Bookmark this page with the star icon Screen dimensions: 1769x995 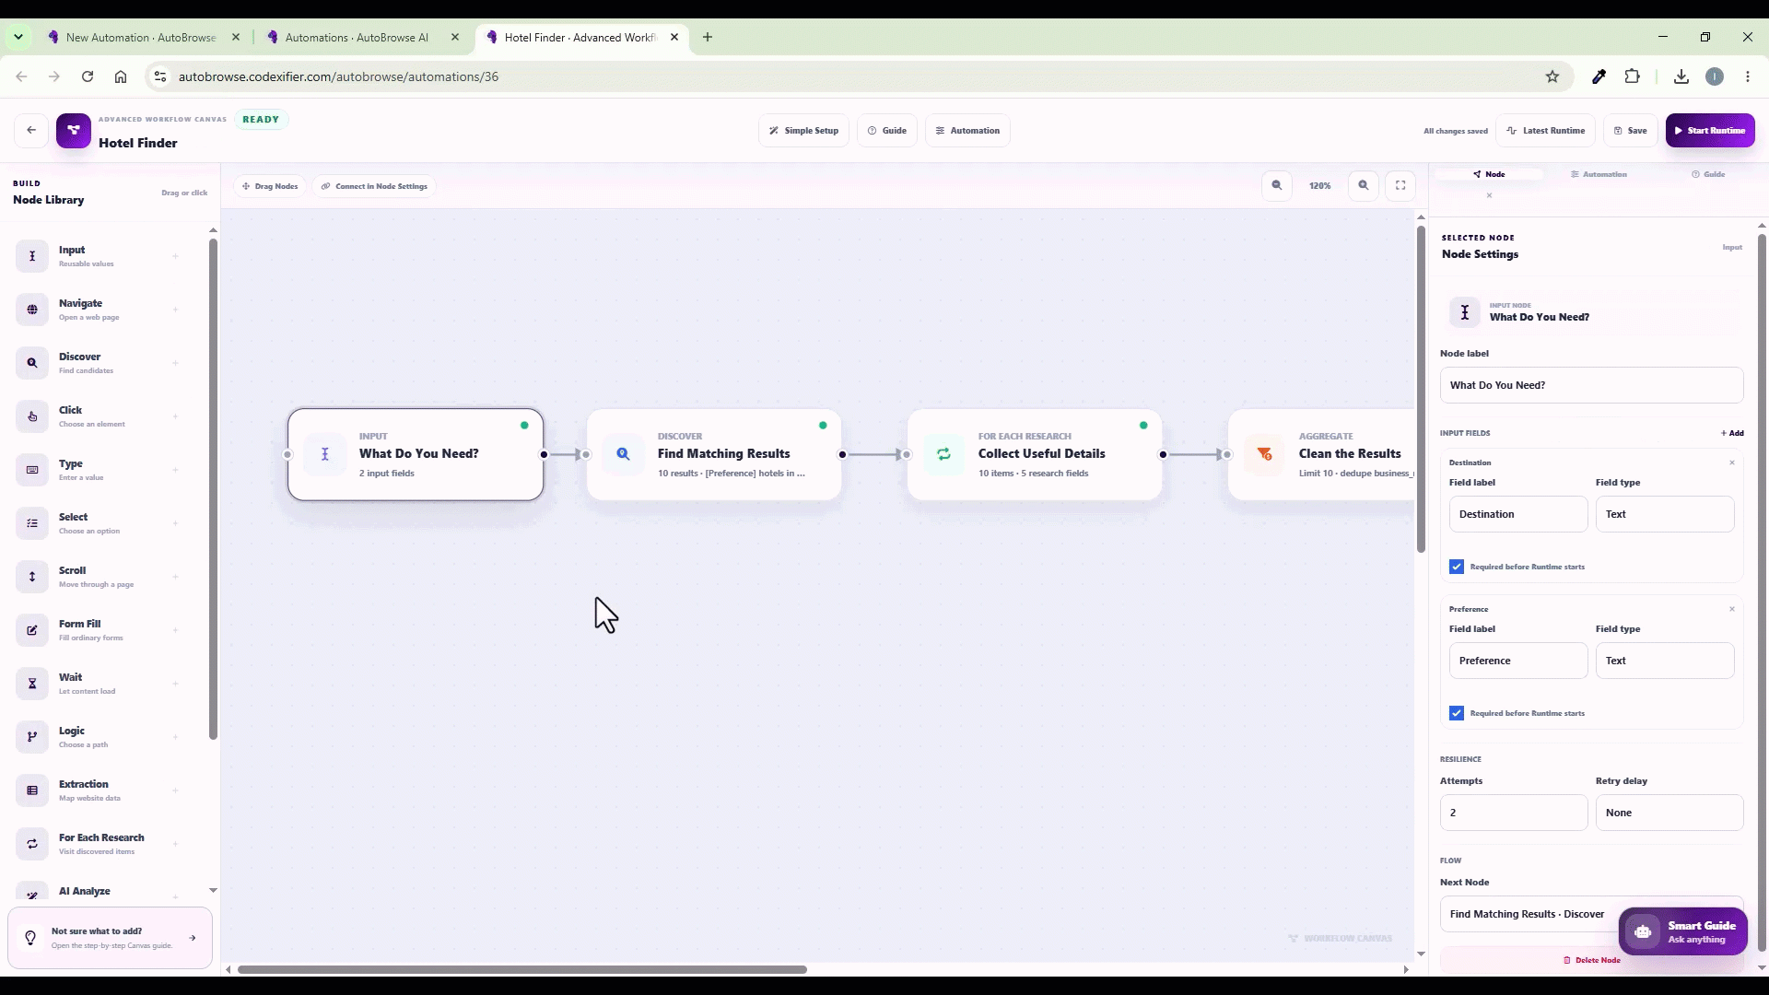[1552, 76]
